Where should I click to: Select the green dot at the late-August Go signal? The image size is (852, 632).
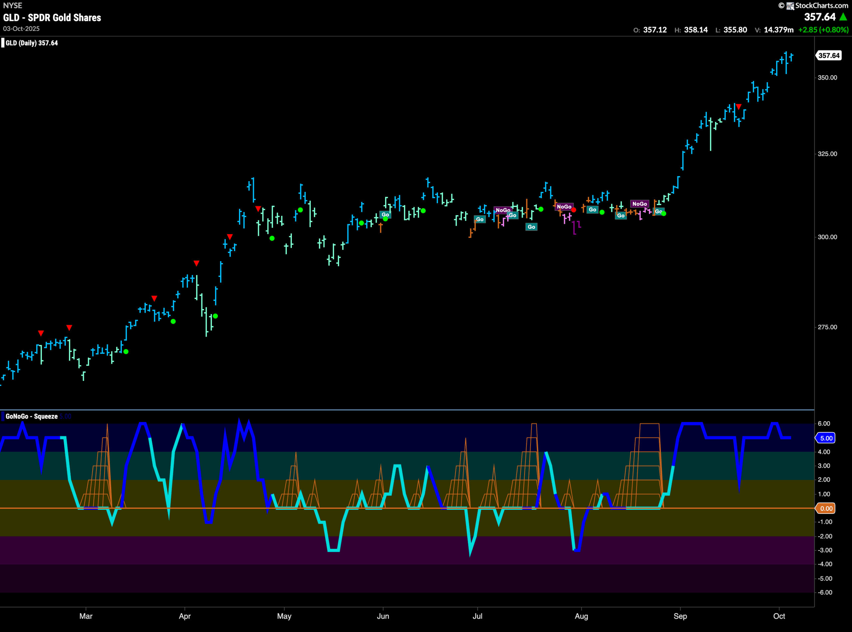tap(664, 213)
